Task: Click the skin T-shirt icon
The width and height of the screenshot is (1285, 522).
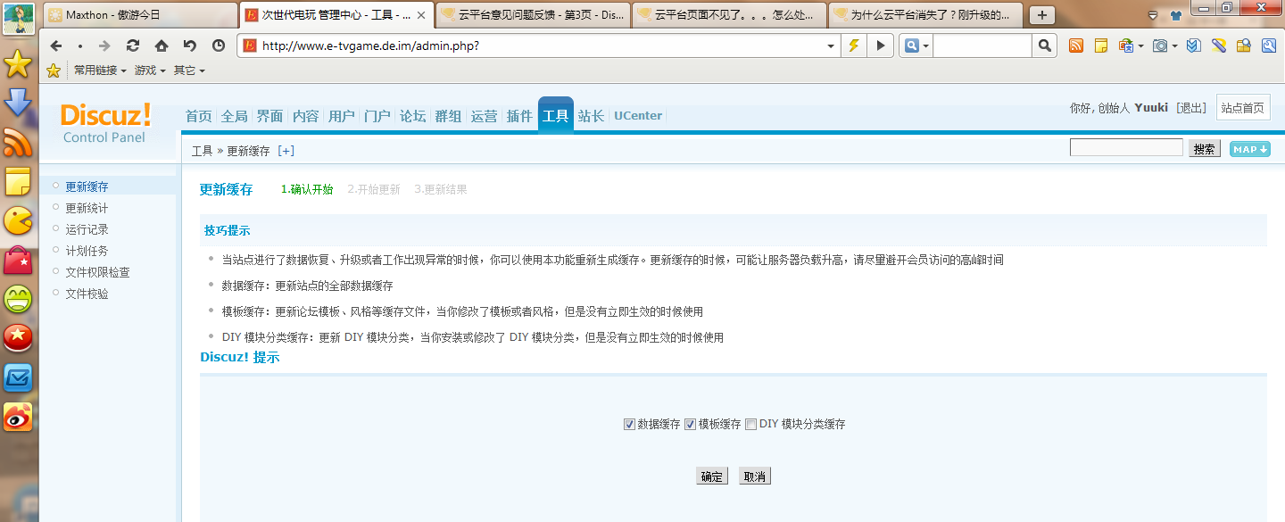Action: point(1175,15)
